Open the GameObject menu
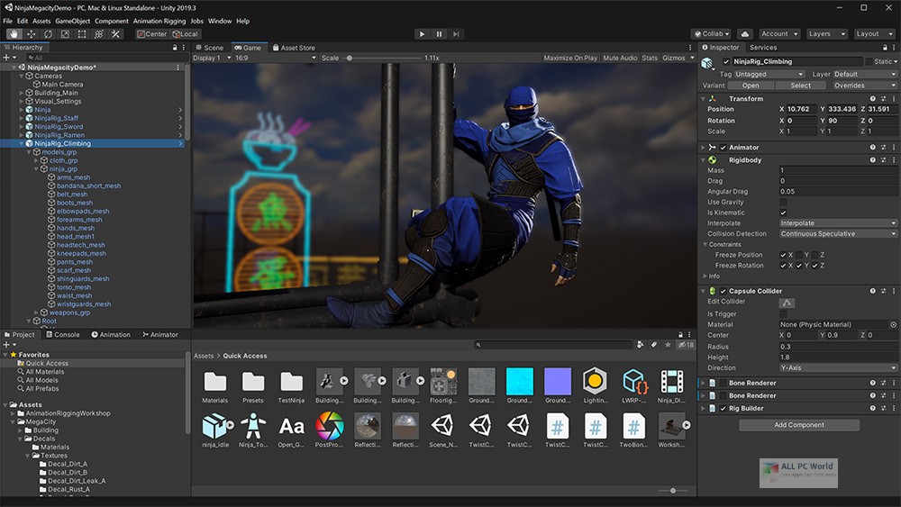This screenshot has height=507, width=901. point(72,22)
